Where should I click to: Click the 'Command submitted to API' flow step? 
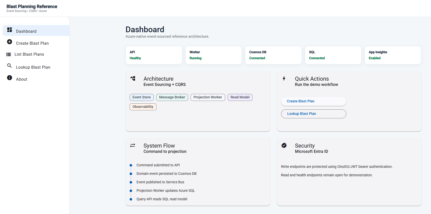click(158, 165)
